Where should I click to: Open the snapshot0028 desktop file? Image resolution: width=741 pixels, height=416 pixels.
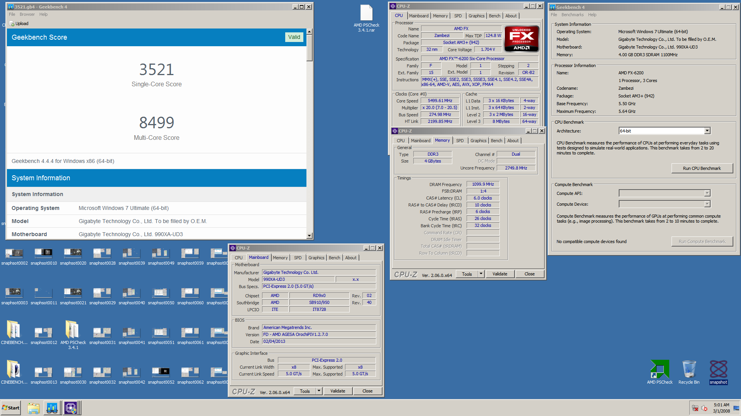click(102, 257)
